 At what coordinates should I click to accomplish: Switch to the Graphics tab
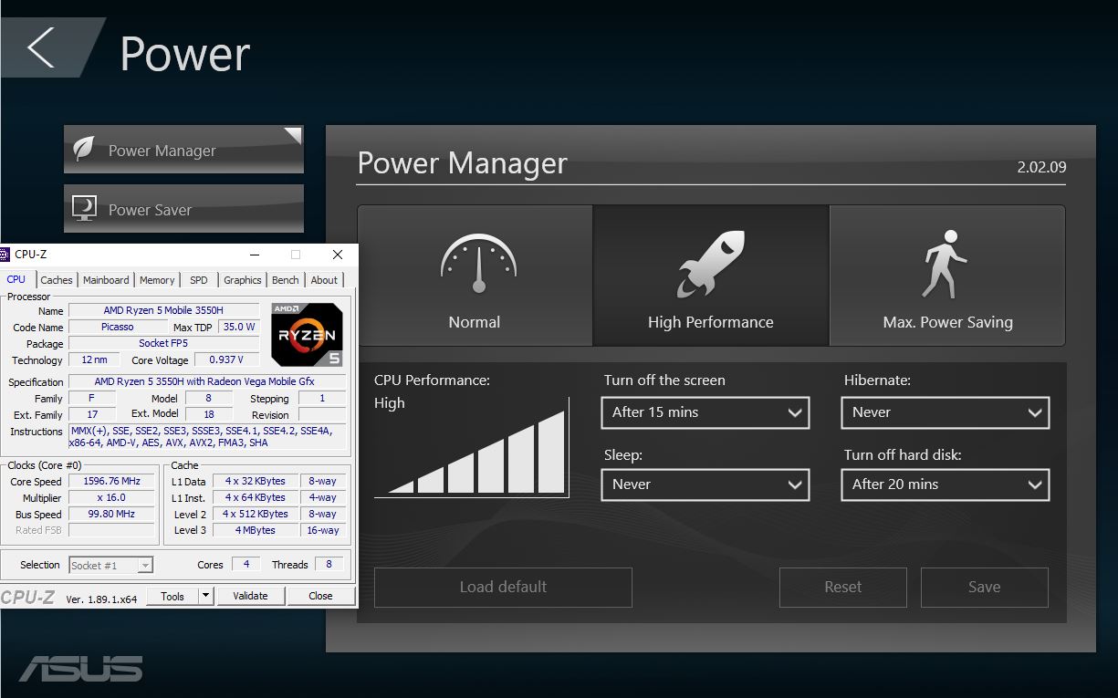click(242, 280)
